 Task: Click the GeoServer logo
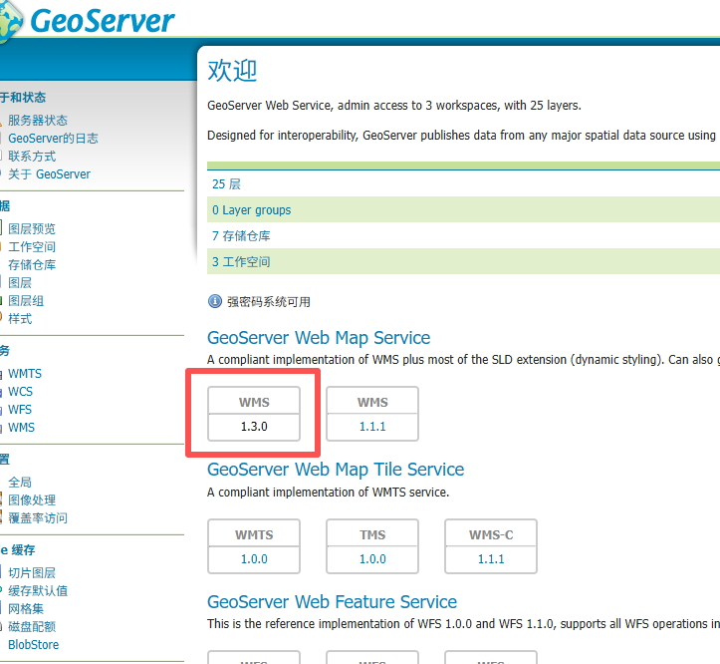point(88,21)
